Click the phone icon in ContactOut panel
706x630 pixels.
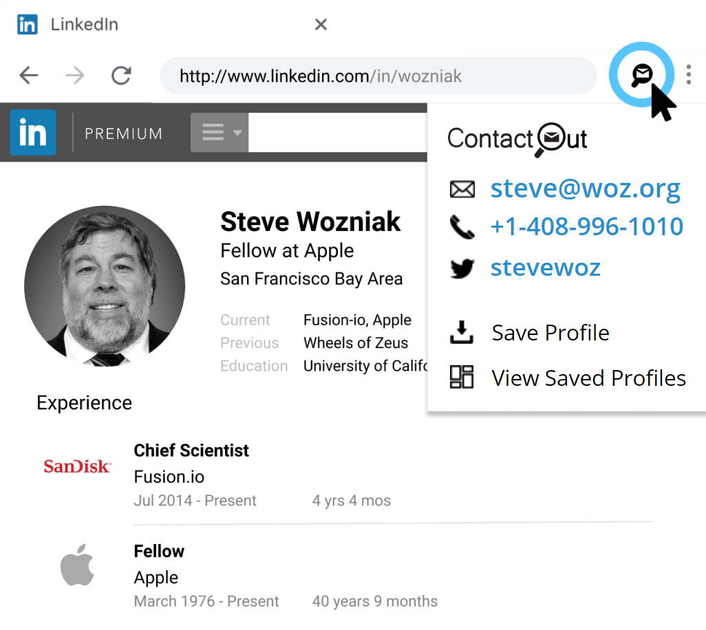tap(462, 227)
